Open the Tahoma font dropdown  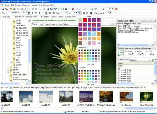click(19, 13)
